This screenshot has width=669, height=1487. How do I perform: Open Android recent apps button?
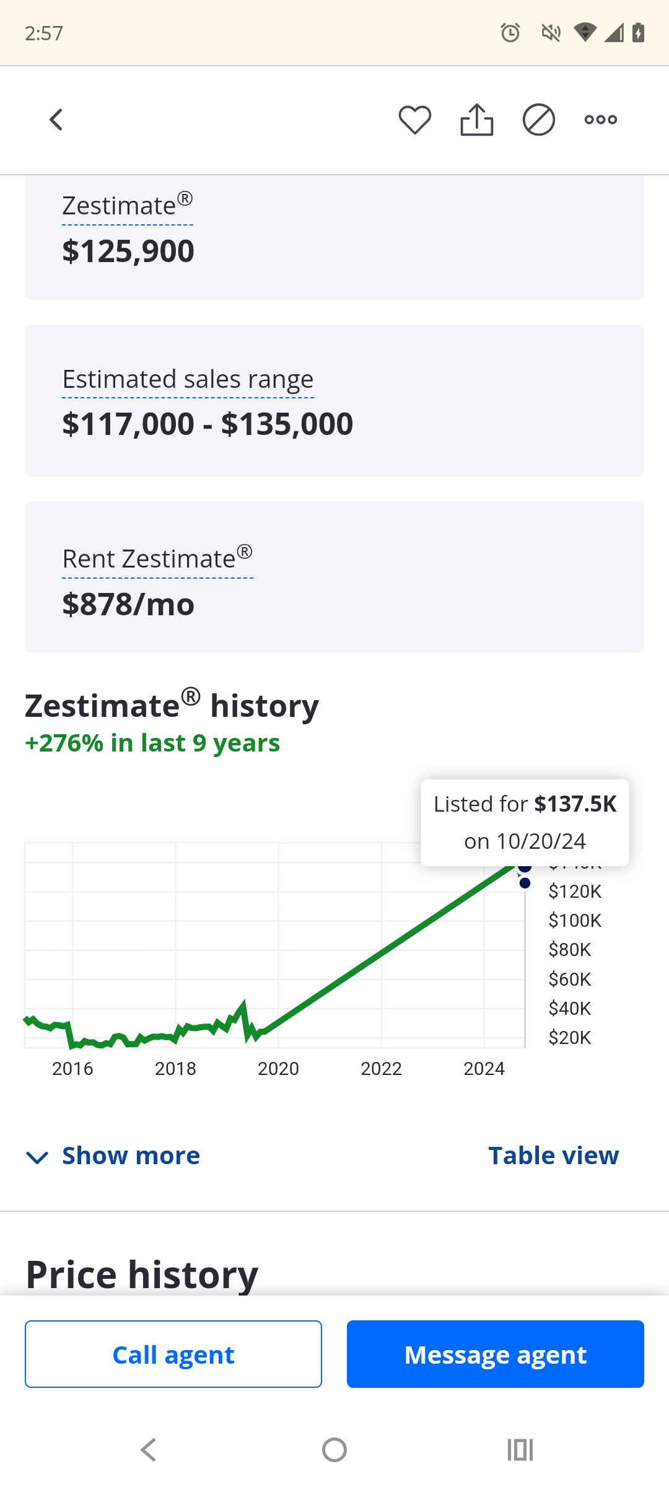[520, 1450]
